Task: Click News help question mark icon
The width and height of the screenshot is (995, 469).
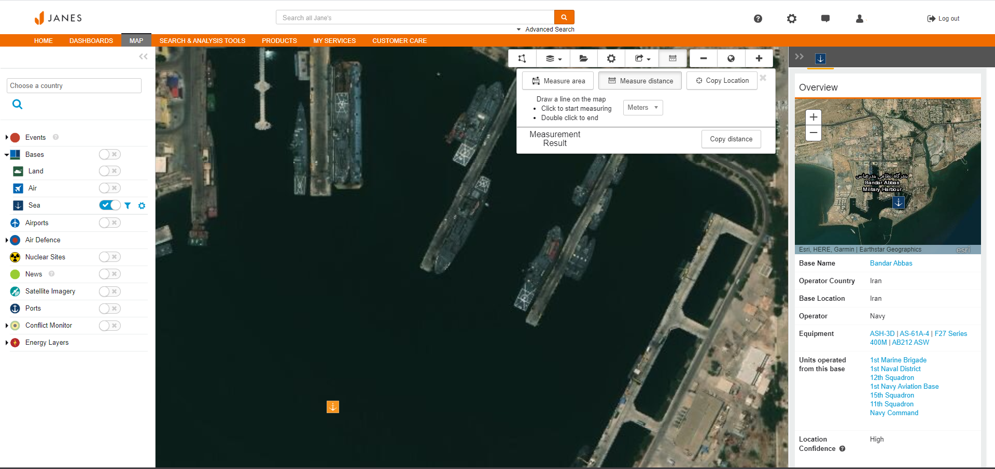Action: (52, 274)
